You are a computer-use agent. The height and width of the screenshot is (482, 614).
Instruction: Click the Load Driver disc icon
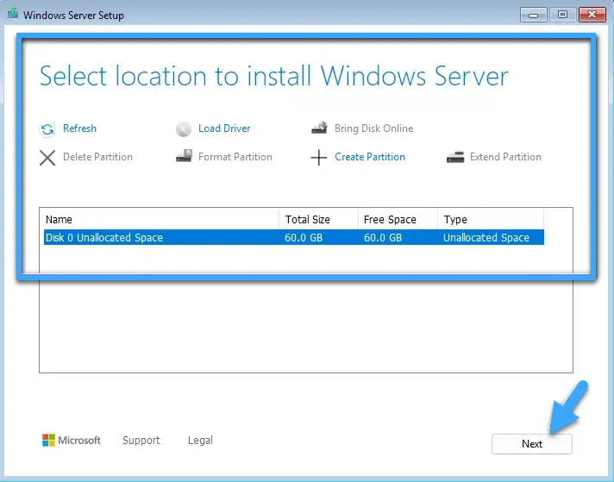coord(184,128)
